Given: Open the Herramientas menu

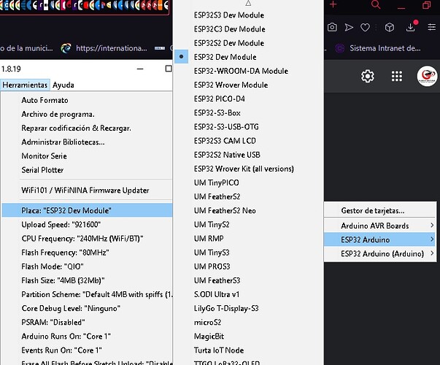Looking at the screenshot, I should tap(25, 85).
